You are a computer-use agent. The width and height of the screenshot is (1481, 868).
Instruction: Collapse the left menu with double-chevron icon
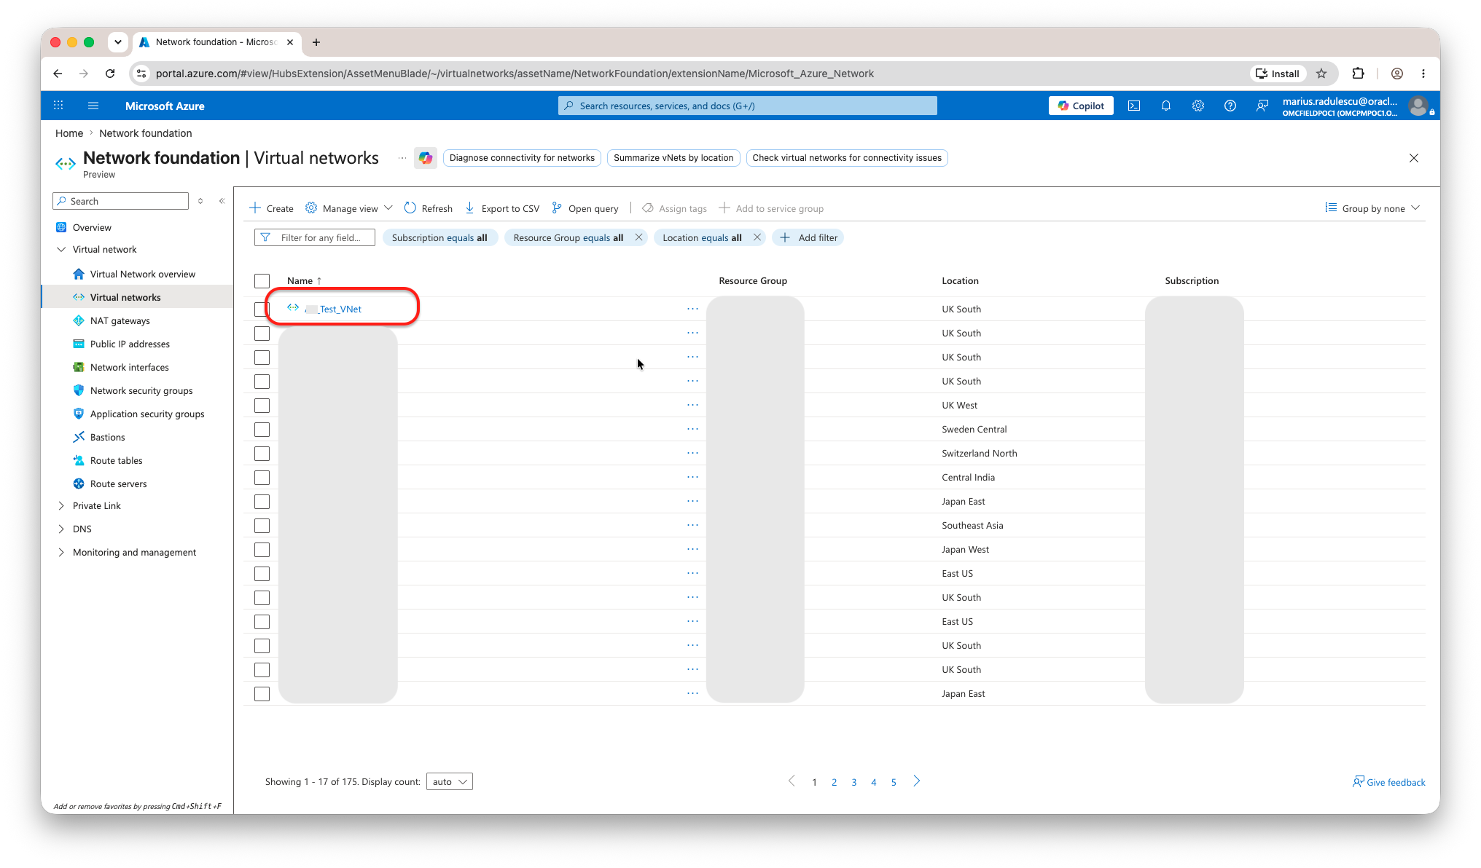(x=222, y=201)
